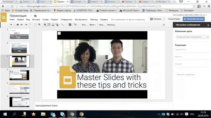Click the shapes tool icon
The image size is (211, 118).
[57, 25]
